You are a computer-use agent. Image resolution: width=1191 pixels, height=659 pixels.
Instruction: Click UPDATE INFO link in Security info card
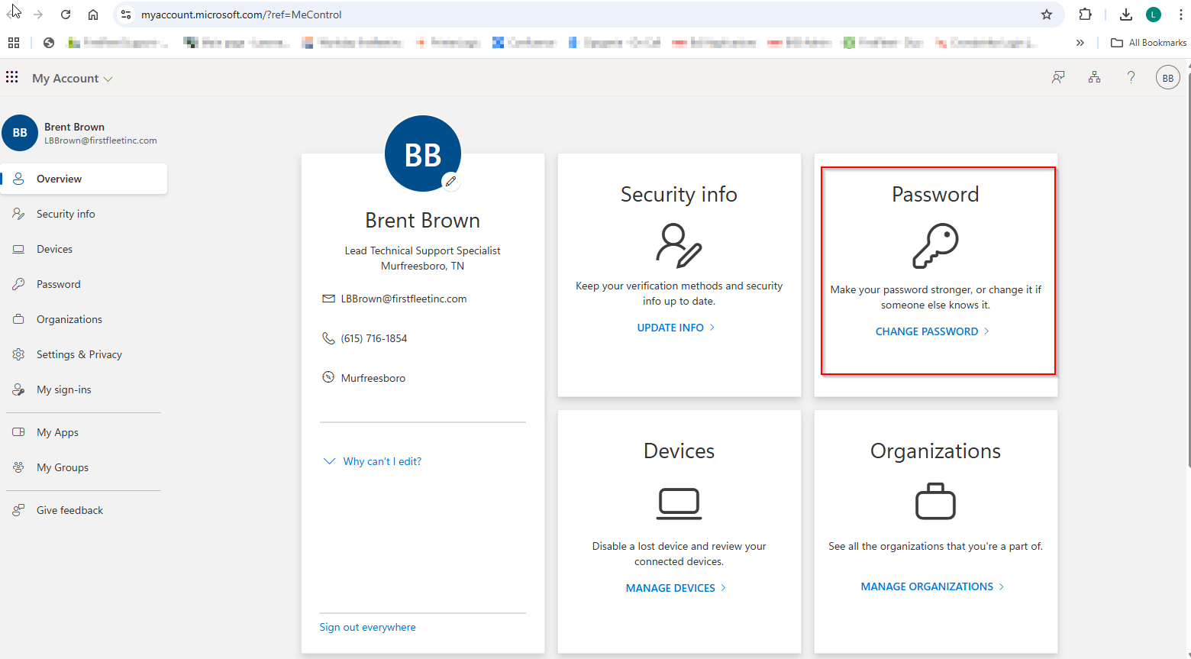click(x=676, y=328)
